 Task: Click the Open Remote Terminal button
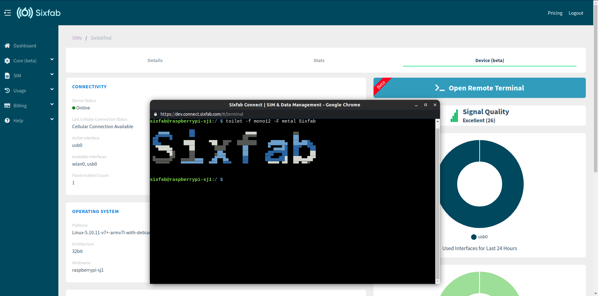click(480, 88)
